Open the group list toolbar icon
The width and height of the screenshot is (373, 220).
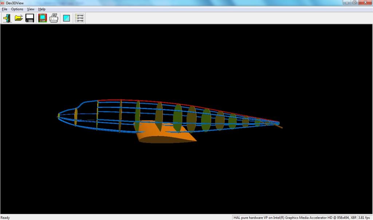pyautogui.click(x=79, y=18)
